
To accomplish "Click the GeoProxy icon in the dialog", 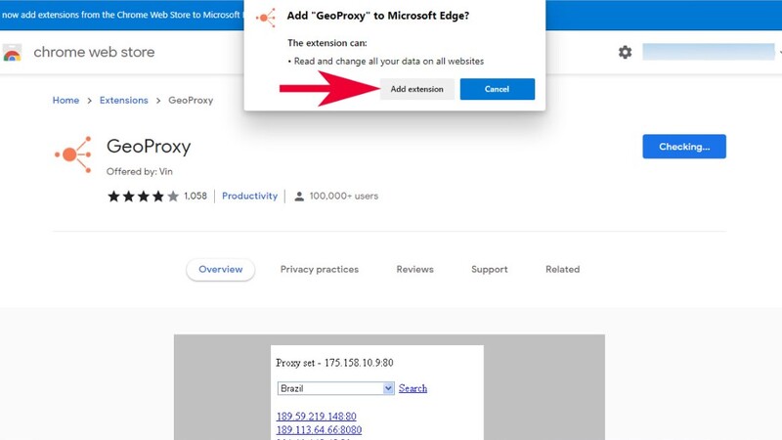I will pos(266,18).
